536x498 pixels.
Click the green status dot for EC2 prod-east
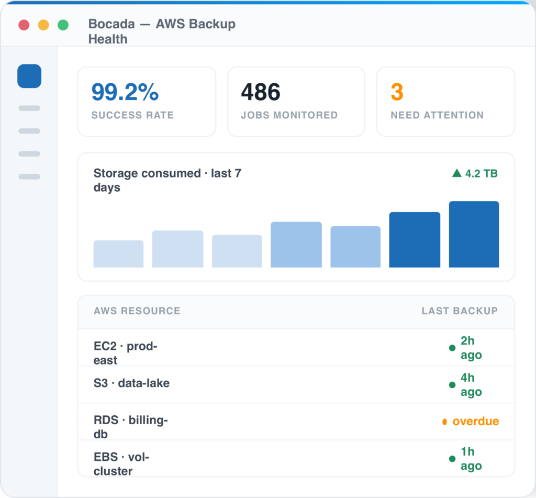[x=452, y=348]
